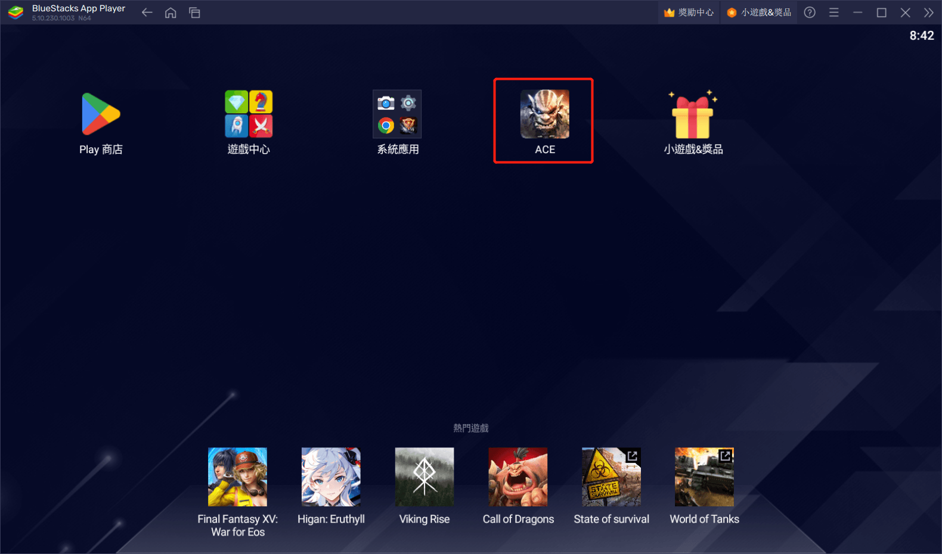Open State of Survival game
This screenshot has height=554, width=942.
(611, 477)
